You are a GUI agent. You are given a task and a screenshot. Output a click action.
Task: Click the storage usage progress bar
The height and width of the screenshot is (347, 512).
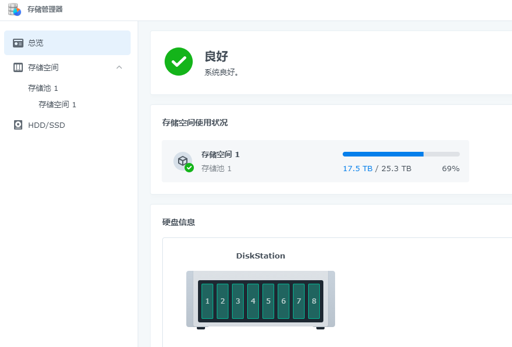coord(401,154)
